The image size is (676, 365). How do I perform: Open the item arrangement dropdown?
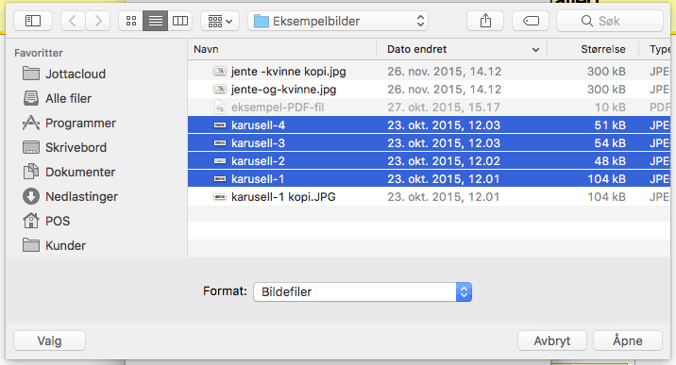click(220, 21)
